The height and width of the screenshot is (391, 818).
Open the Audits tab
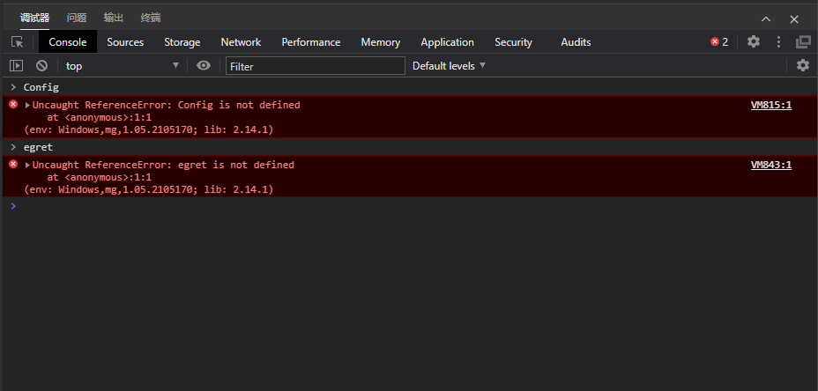[x=576, y=41]
